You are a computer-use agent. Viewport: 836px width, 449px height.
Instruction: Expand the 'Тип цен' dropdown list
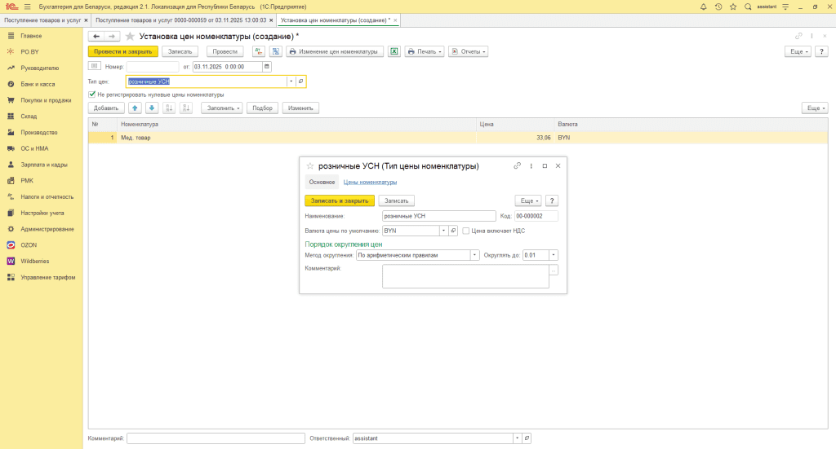(291, 81)
